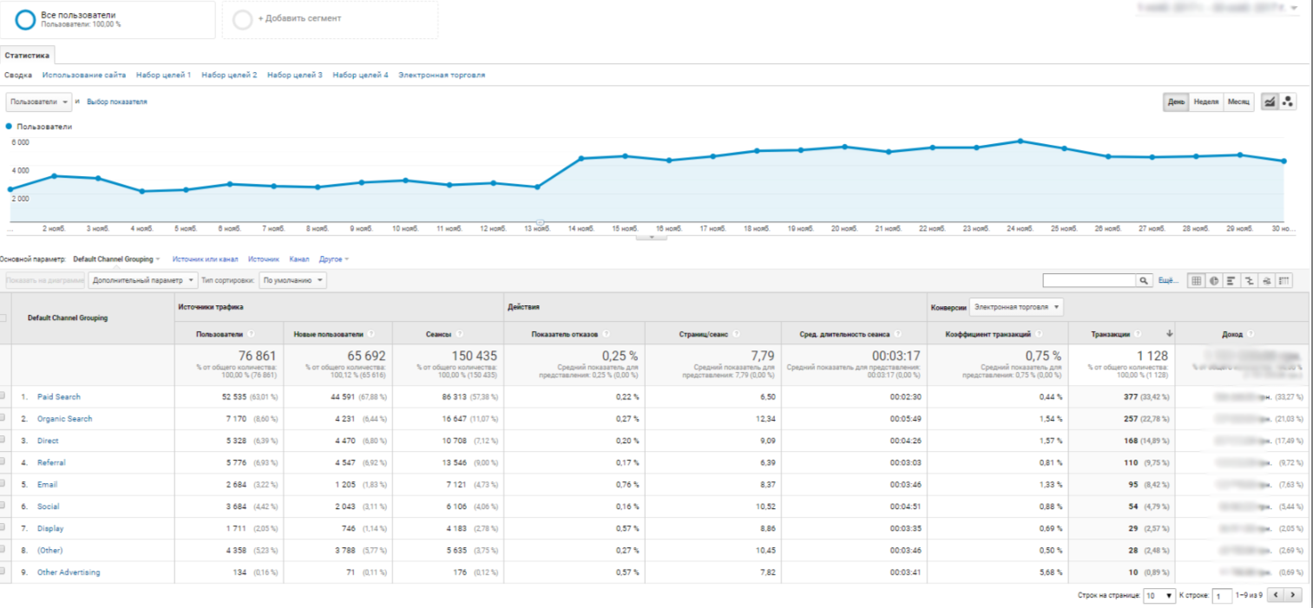Switch chart to line graph type
Image resolution: width=1313 pixels, height=608 pixels.
(1270, 102)
